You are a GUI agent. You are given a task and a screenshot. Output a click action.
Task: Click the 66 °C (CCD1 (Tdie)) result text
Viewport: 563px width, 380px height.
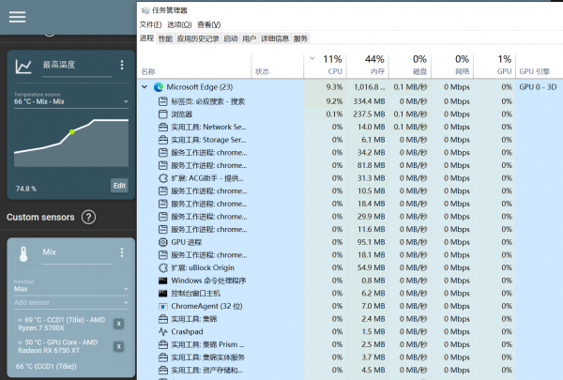click(x=46, y=367)
